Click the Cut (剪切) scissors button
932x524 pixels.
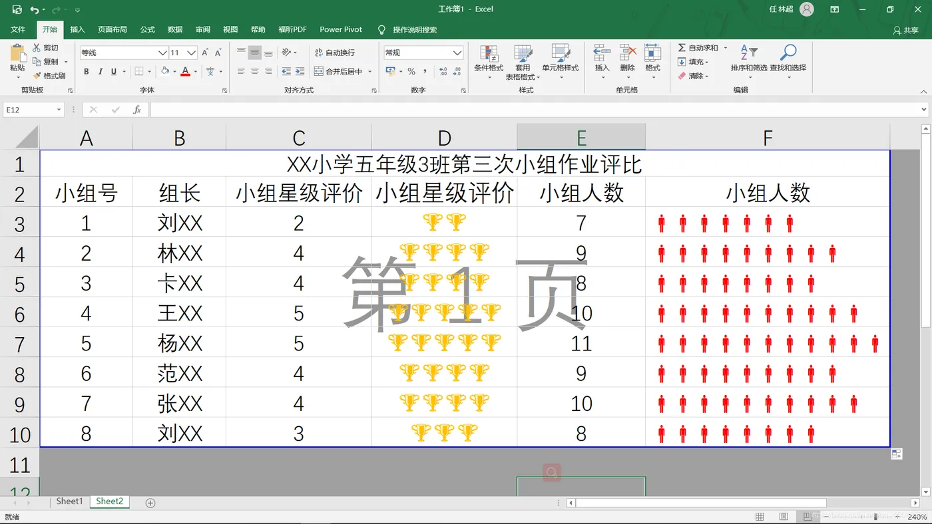click(x=45, y=48)
